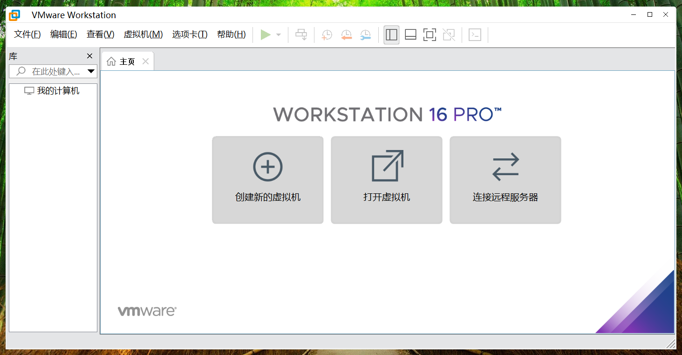Viewport: 682px width, 355px height.
Task: Select the 主页 tab
Action: 127,61
